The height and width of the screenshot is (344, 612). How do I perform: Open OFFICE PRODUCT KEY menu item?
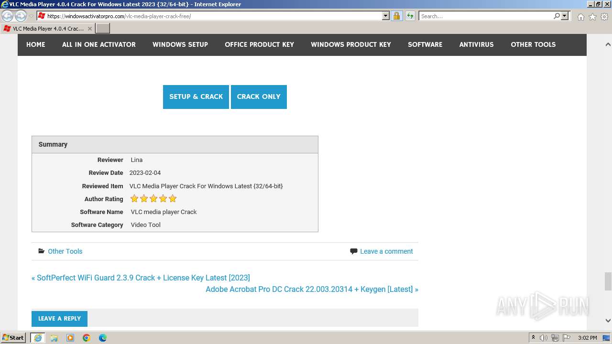[260, 44]
